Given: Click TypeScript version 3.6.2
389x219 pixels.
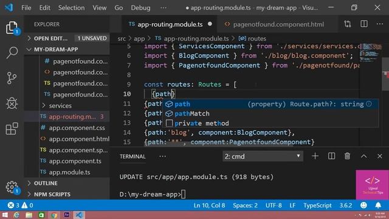Looking at the screenshot, I should (x=346, y=206).
